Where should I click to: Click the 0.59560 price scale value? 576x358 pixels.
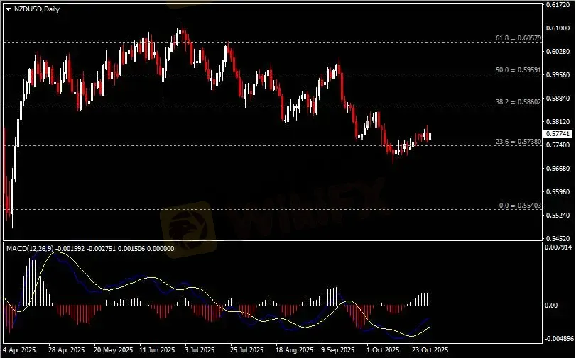coord(558,75)
